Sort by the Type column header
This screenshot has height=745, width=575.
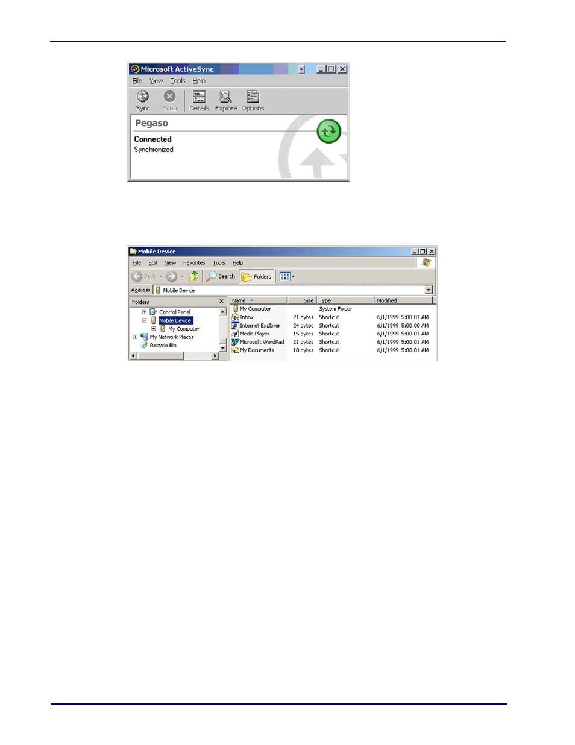(x=345, y=300)
